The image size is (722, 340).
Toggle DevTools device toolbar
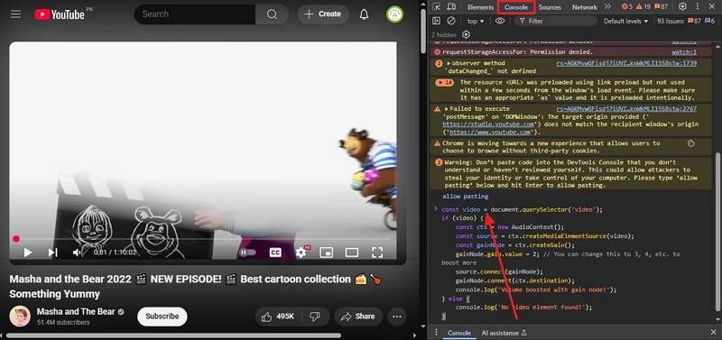tap(452, 6)
